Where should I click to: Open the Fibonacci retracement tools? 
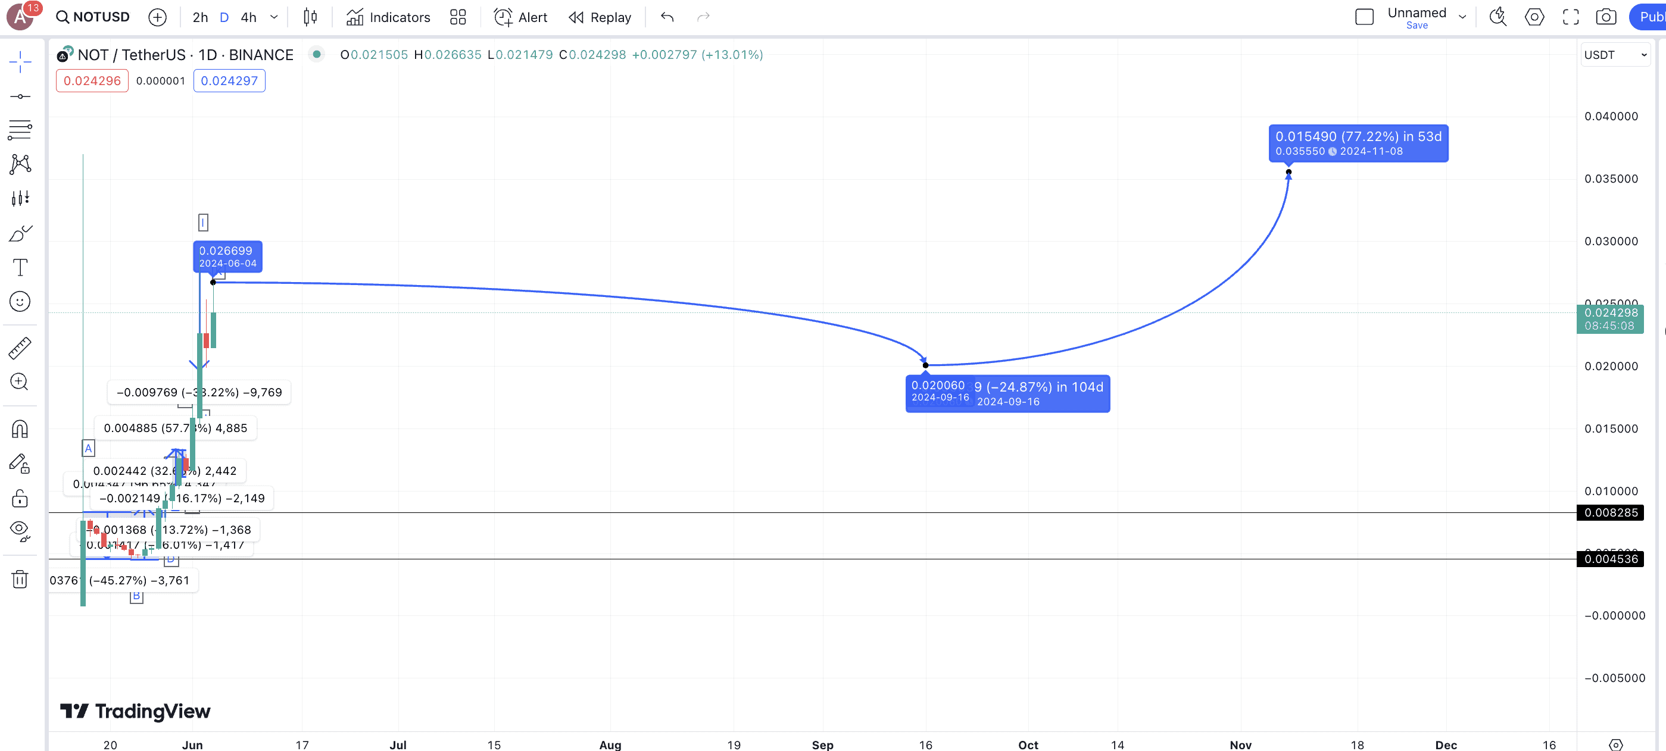click(20, 130)
